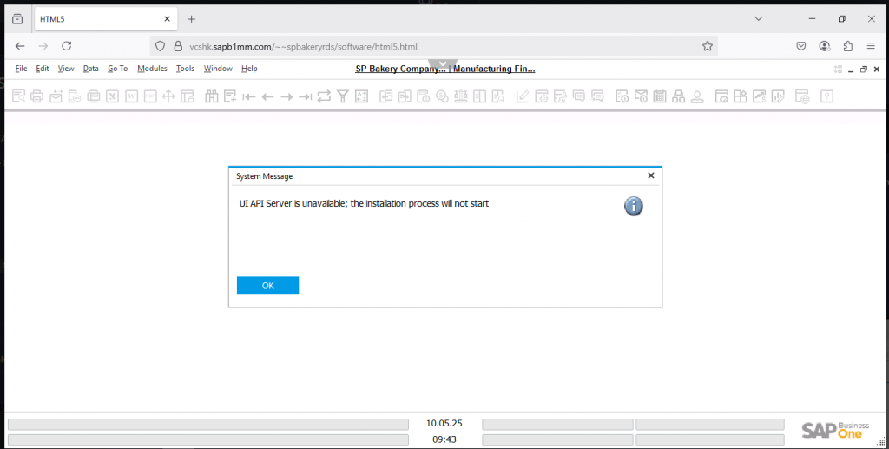
Task: Click the Filter funnel icon
Action: [343, 97]
